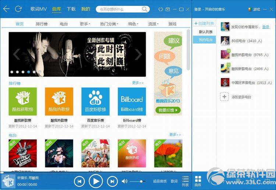The width and height of the screenshot is (276, 190).
Task: Open the skin changer shirt icon
Action: tap(160, 9)
